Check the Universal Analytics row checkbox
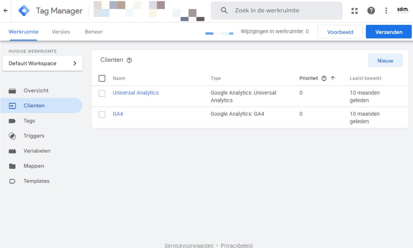The height and width of the screenshot is (248, 413). (102, 93)
